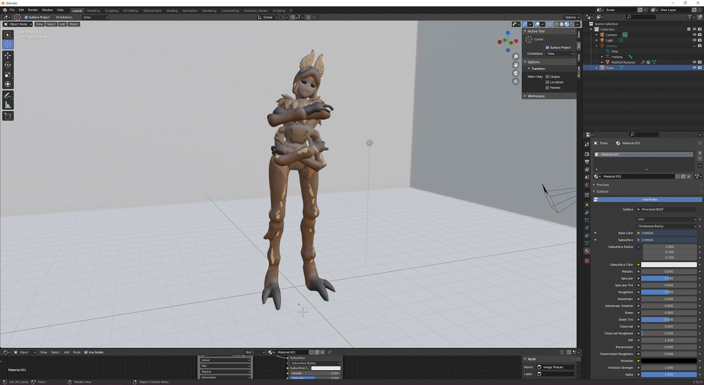
Task: Open Christensen-Burley subsurface method dropdown
Action: pos(666,226)
